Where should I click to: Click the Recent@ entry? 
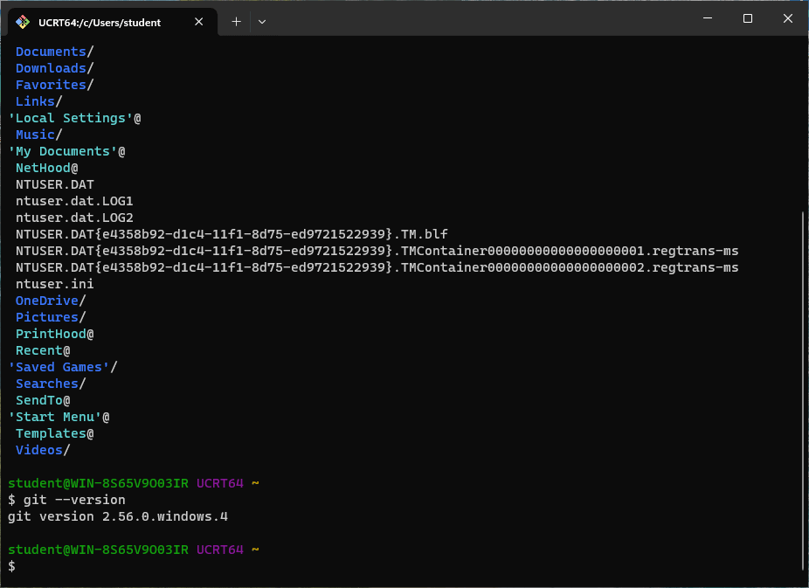click(x=43, y=350)
